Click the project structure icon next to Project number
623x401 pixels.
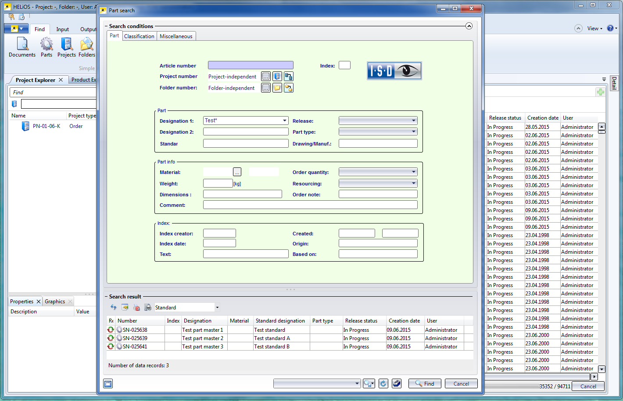[x=288, y=76]
